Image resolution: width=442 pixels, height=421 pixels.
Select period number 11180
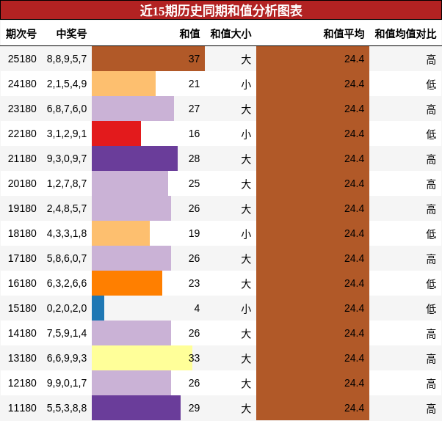(x=22, y=408)
